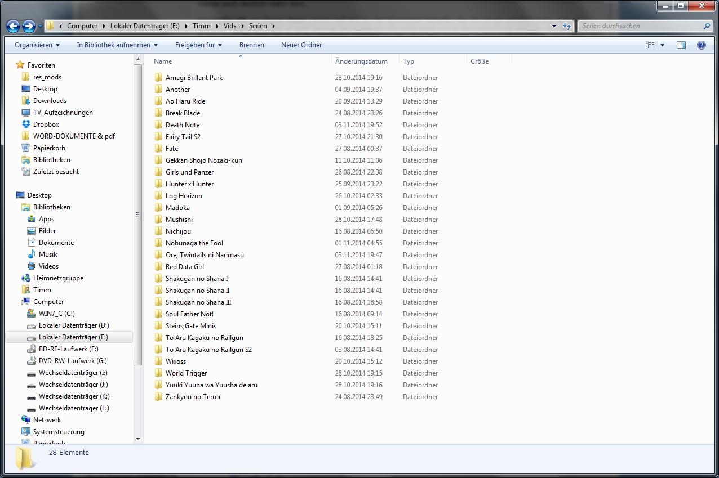This screenshot has height=478, width=719.
Task: Select 'Wechseldatenträger (L:)' drive
Action: 74,408
